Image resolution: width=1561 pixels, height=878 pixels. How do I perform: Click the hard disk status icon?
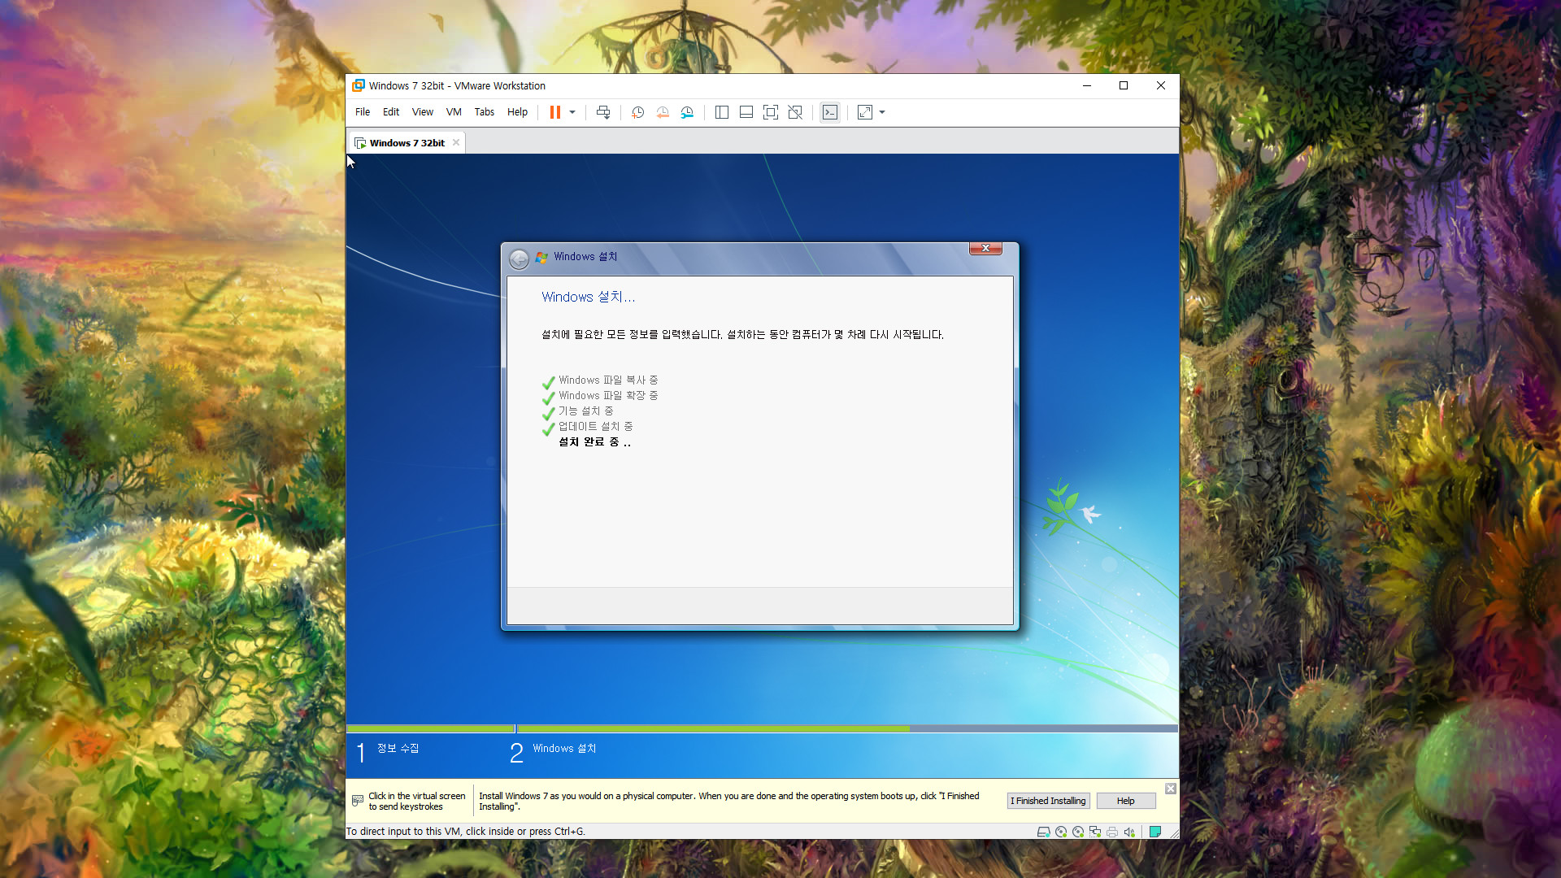point(1044,832)
